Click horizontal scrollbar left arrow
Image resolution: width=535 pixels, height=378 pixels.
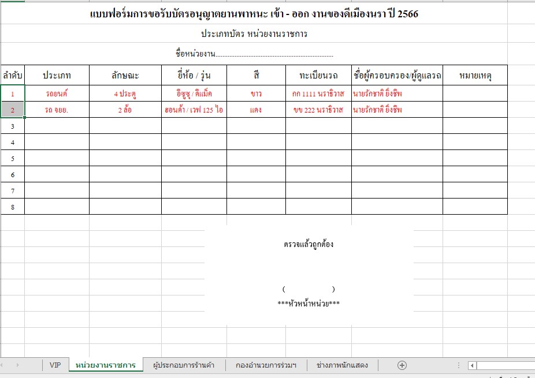(x=472, y=365)
